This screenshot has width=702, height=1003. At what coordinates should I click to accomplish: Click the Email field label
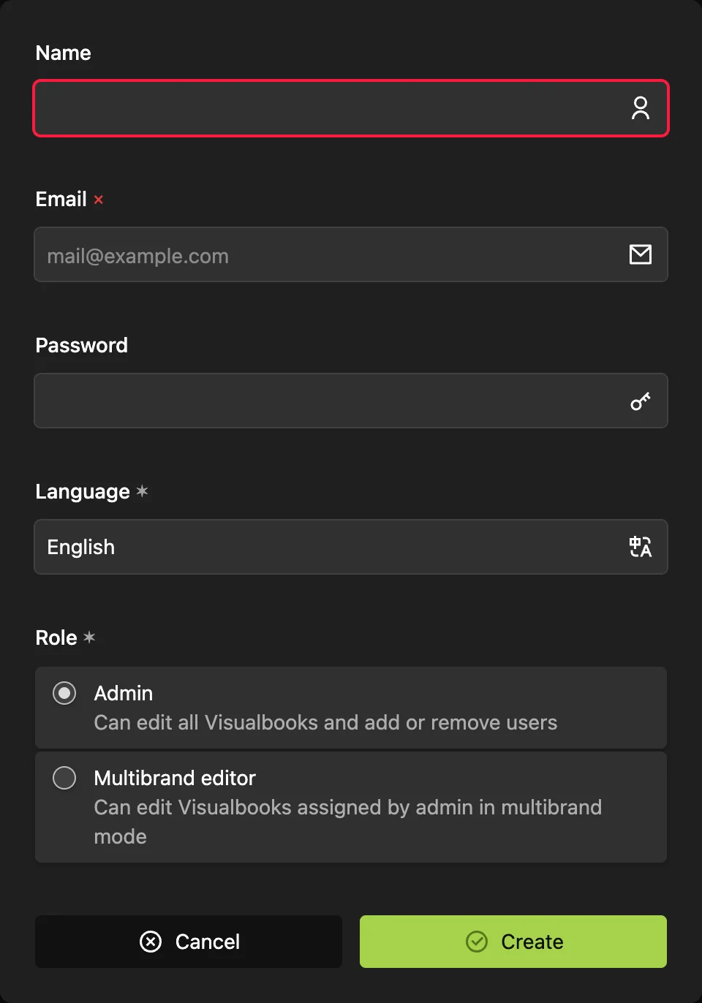pyautogui.click(x=61, y=199)
